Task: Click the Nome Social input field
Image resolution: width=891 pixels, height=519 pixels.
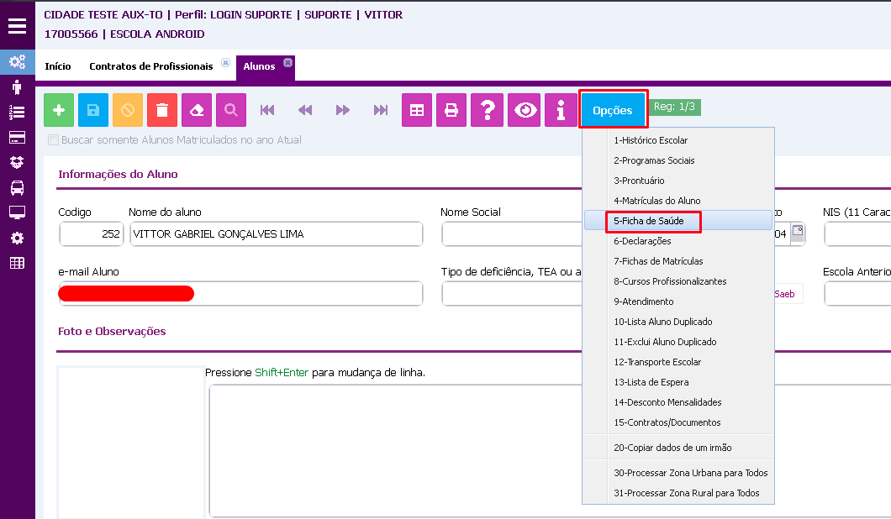Action: (x=511, y=234)
